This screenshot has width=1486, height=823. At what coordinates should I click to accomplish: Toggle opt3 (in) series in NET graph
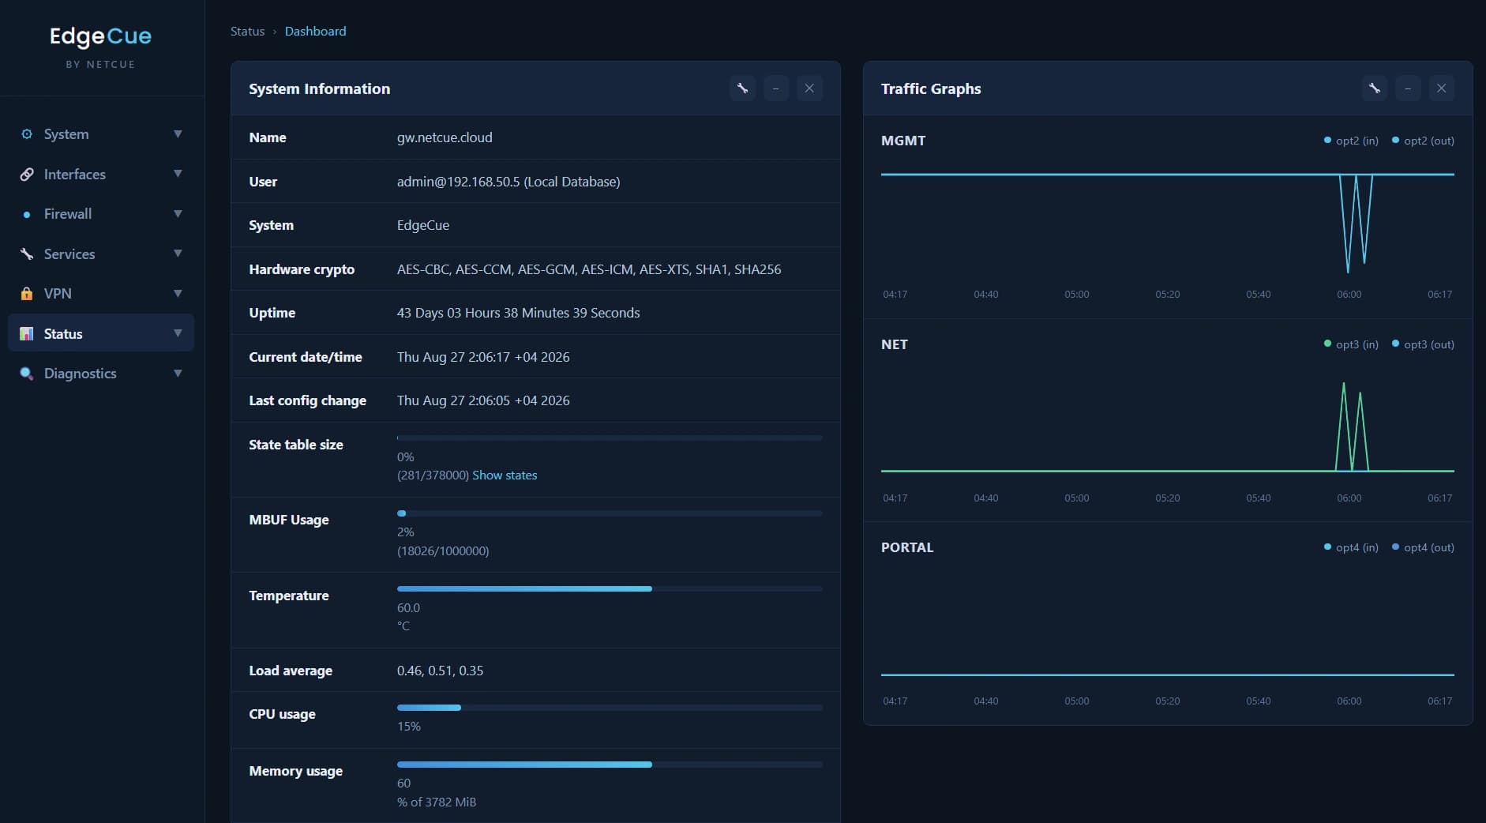tap(1351, 344)
